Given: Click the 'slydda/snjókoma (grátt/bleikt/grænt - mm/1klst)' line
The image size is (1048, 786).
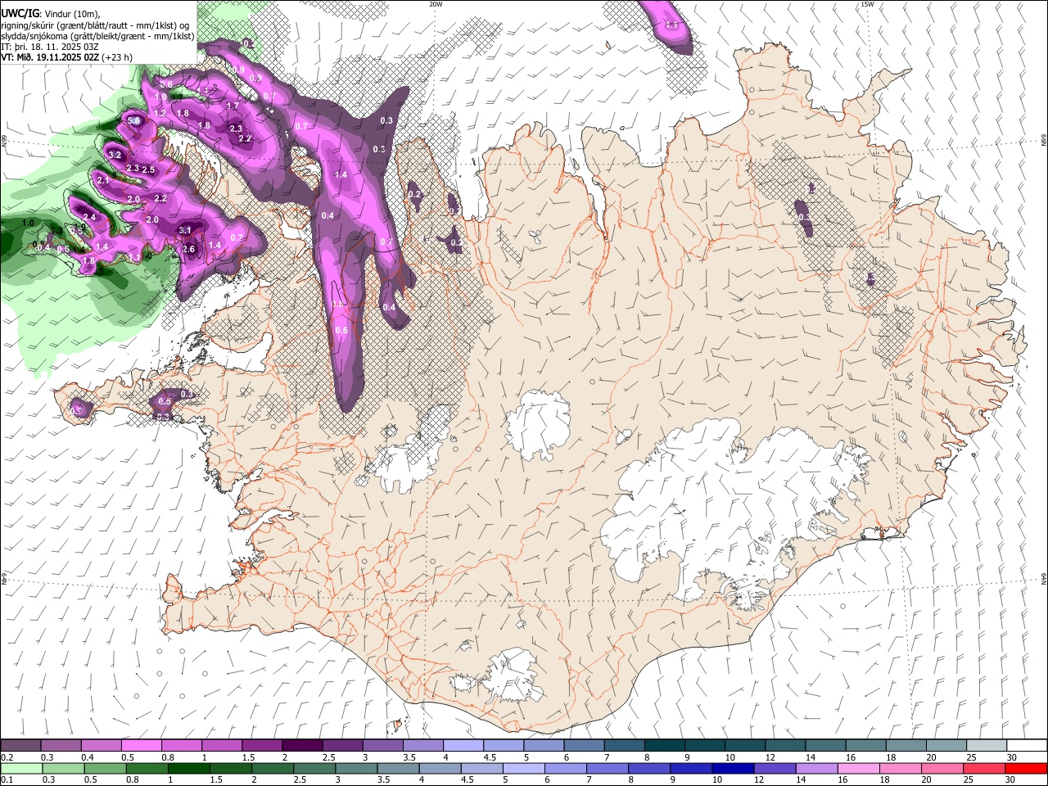Looking at the screenshot, I should tap(97, 36).
